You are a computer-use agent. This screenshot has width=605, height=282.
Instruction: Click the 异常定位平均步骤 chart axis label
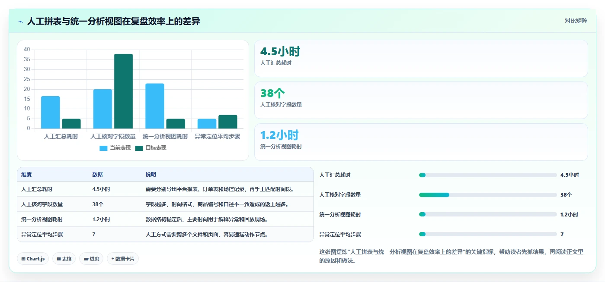click(218, 136)
